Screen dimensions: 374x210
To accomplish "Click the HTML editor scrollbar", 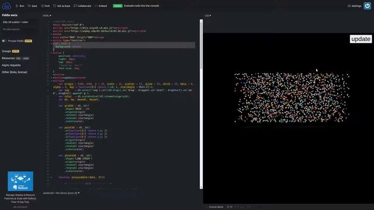I will pos(201,45).
